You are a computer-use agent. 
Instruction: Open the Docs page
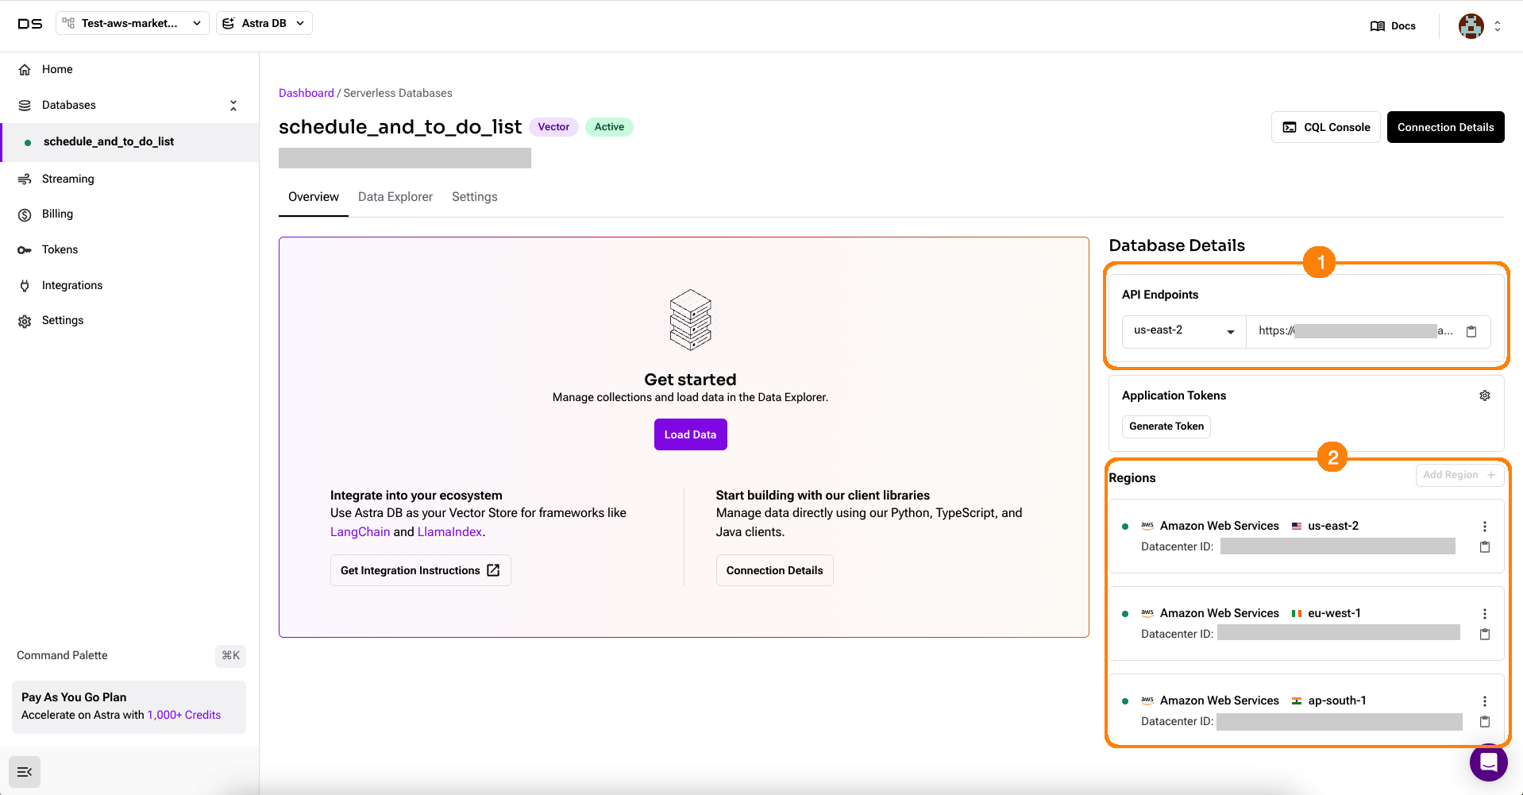point(1394,25)
